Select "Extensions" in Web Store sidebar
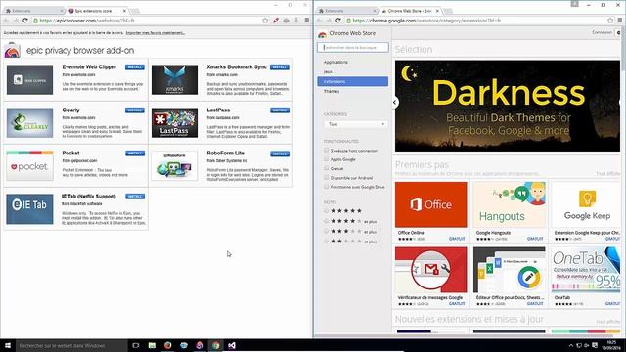This screenshot has width=626, height=352. pyautogui.click(x=352, y=81)
